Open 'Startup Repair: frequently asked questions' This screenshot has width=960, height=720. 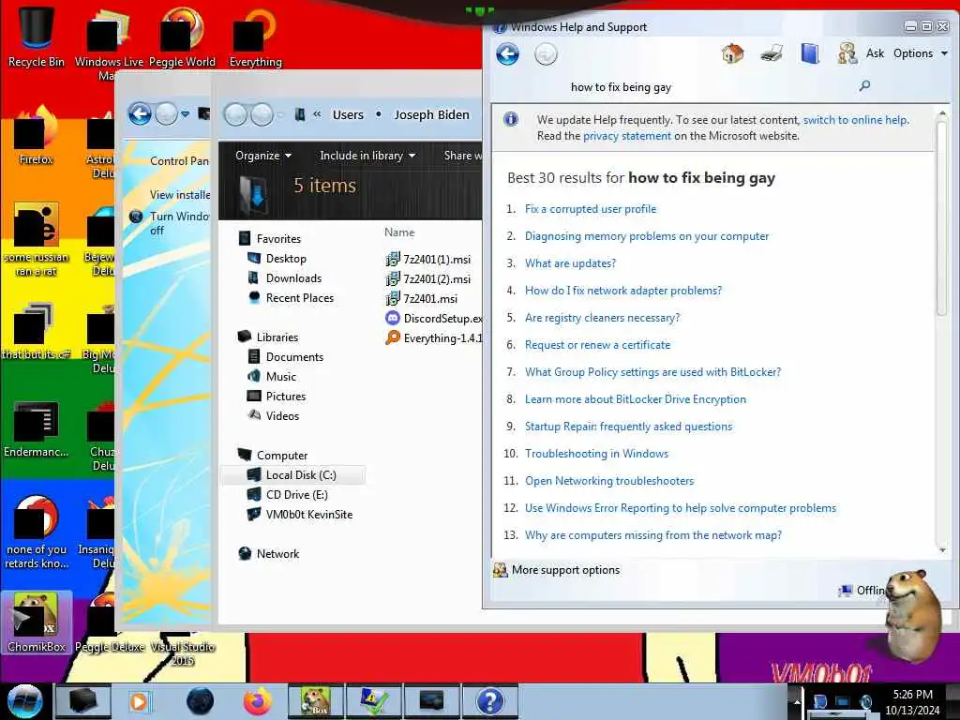[x=628, y=427]
